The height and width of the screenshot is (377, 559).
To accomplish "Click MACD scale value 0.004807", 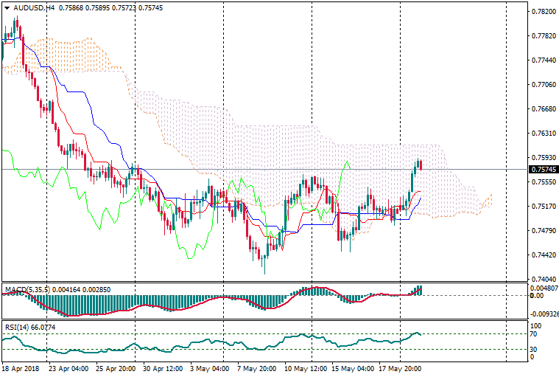I will point(544,288).
